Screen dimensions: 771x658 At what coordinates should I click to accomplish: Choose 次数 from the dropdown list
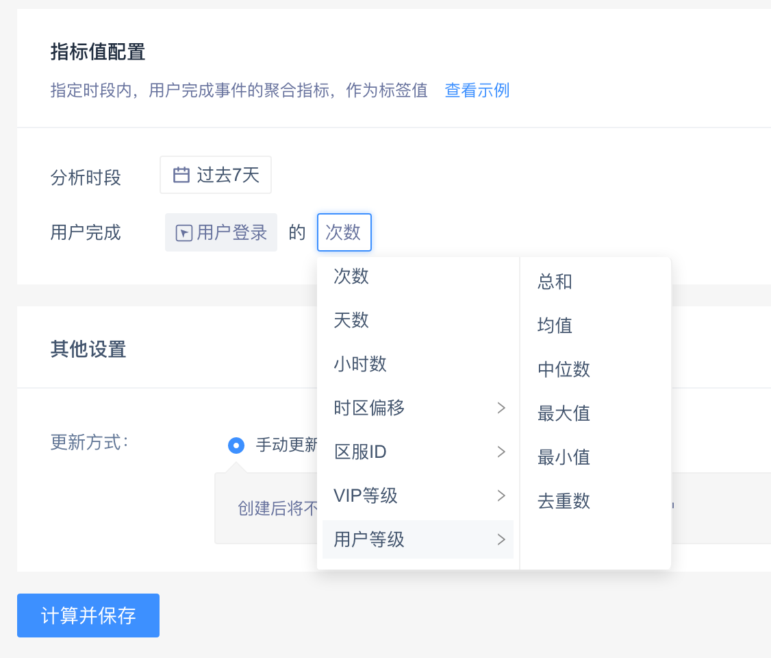[351, 276]
